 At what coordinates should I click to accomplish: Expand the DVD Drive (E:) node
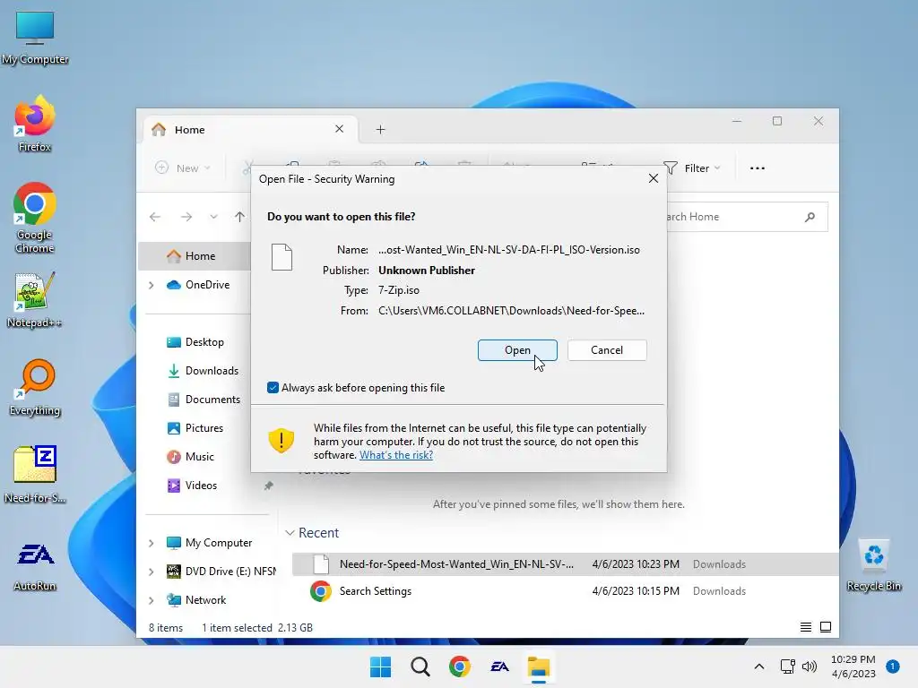click(151, 572)
